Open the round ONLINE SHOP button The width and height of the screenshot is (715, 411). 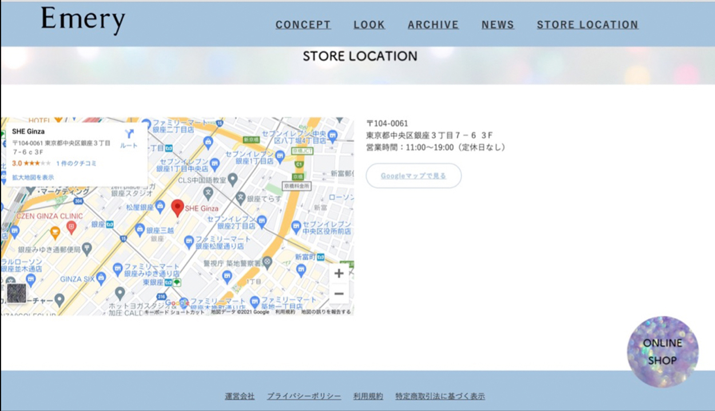pyautogui.click(x=662, y=351)
